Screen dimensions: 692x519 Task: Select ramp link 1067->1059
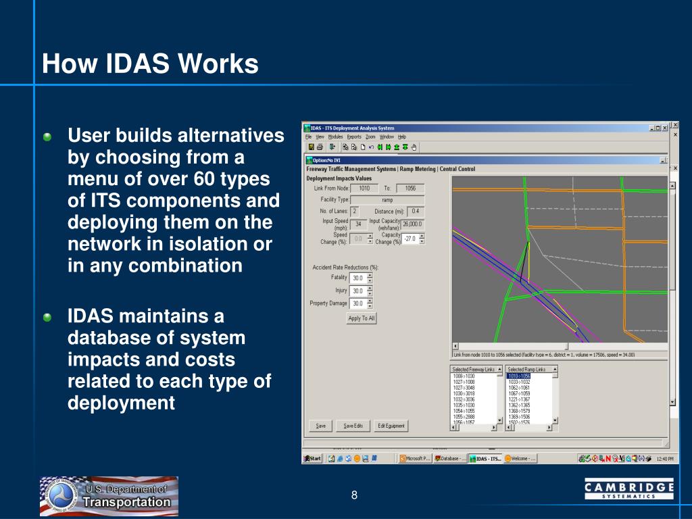(519, 394)
